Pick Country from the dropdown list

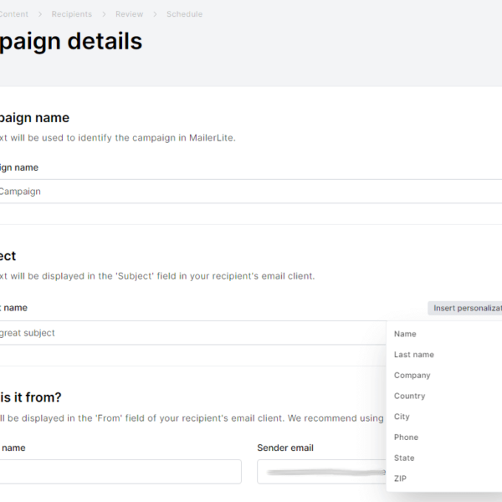tap(410, 397)
